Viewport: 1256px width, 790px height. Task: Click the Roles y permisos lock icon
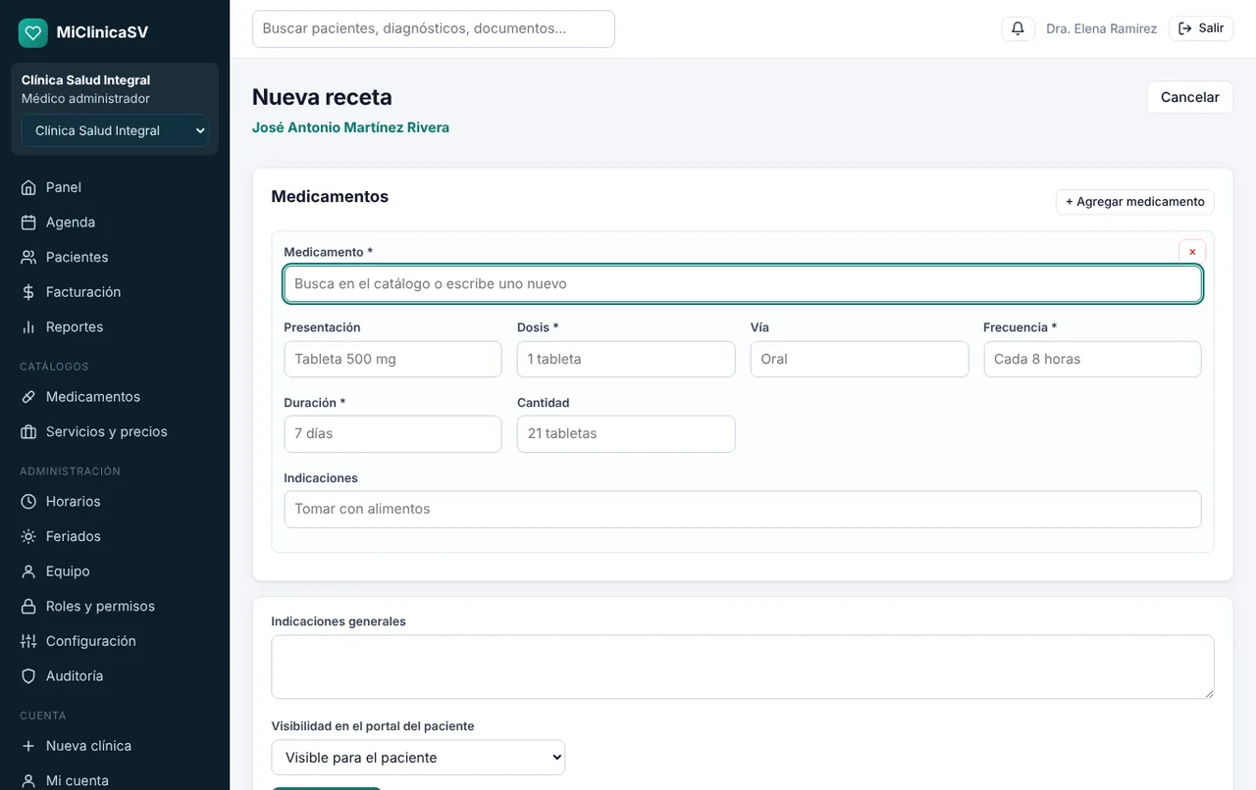28,606
